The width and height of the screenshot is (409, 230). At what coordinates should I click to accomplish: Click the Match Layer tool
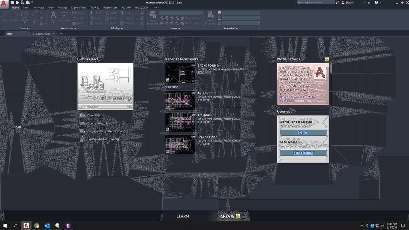coord(190,23)
